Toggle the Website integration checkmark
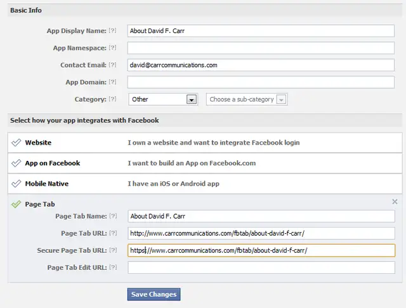The height and width of the screenshot is (308, 406). pos(16,143)
